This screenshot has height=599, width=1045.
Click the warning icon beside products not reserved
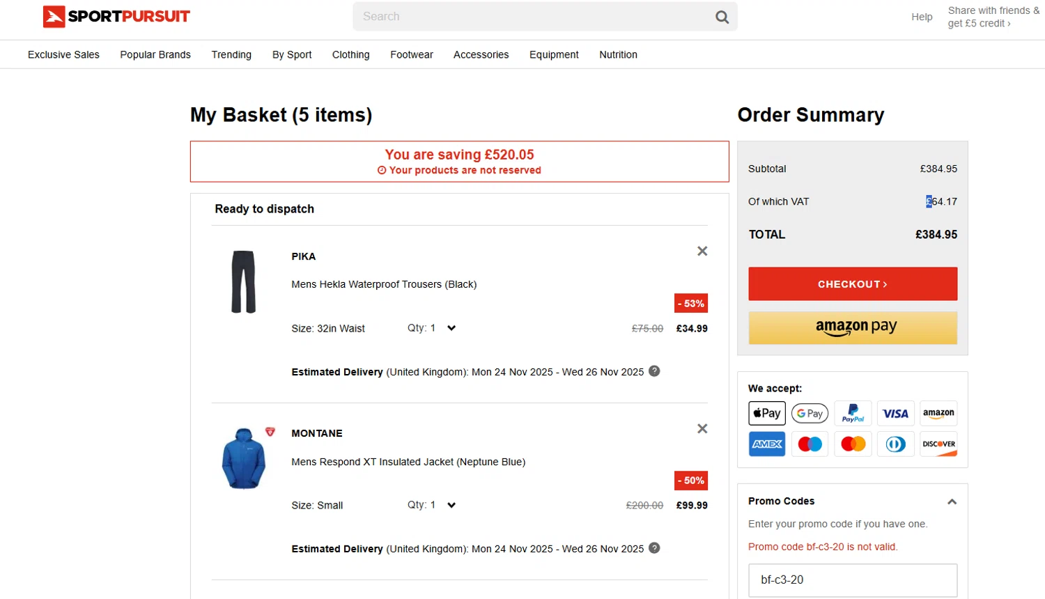click(x=382, y=171)
